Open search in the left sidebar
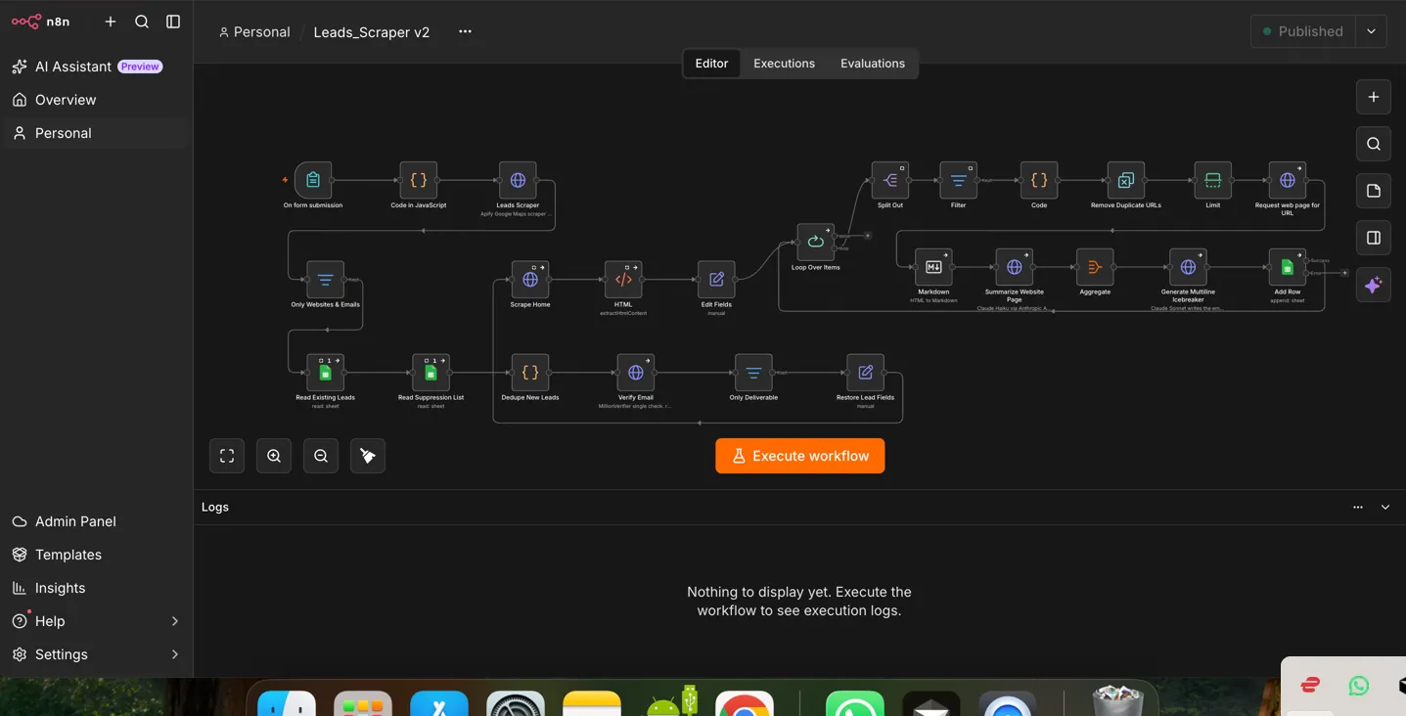Image resolution: width=1406 pixels, height=716 pixels. tap(142, 22)
